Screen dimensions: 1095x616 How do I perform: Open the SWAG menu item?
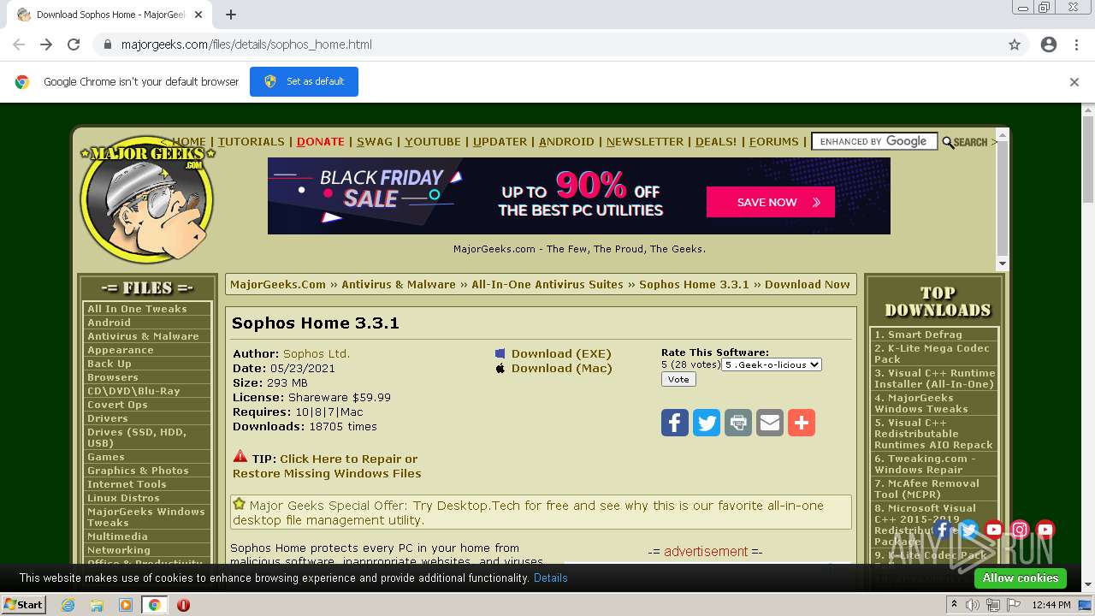375,142
